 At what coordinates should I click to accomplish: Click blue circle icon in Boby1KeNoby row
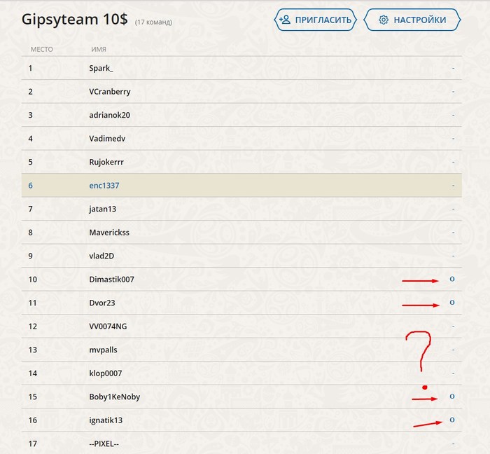point(452,397)
